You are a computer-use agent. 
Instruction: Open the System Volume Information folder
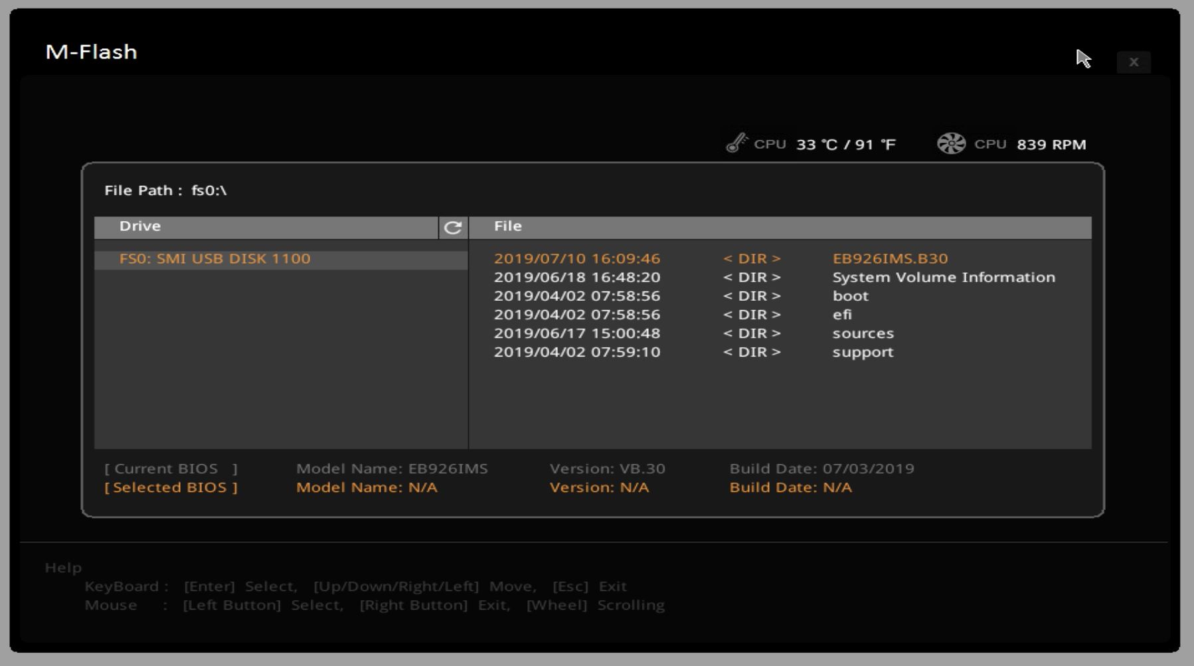point(943,278)
